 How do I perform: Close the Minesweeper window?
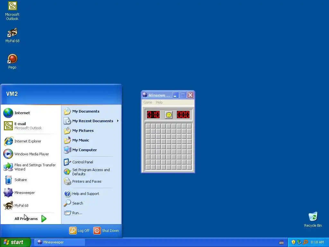pyautogui.click(x=190, y=95)
